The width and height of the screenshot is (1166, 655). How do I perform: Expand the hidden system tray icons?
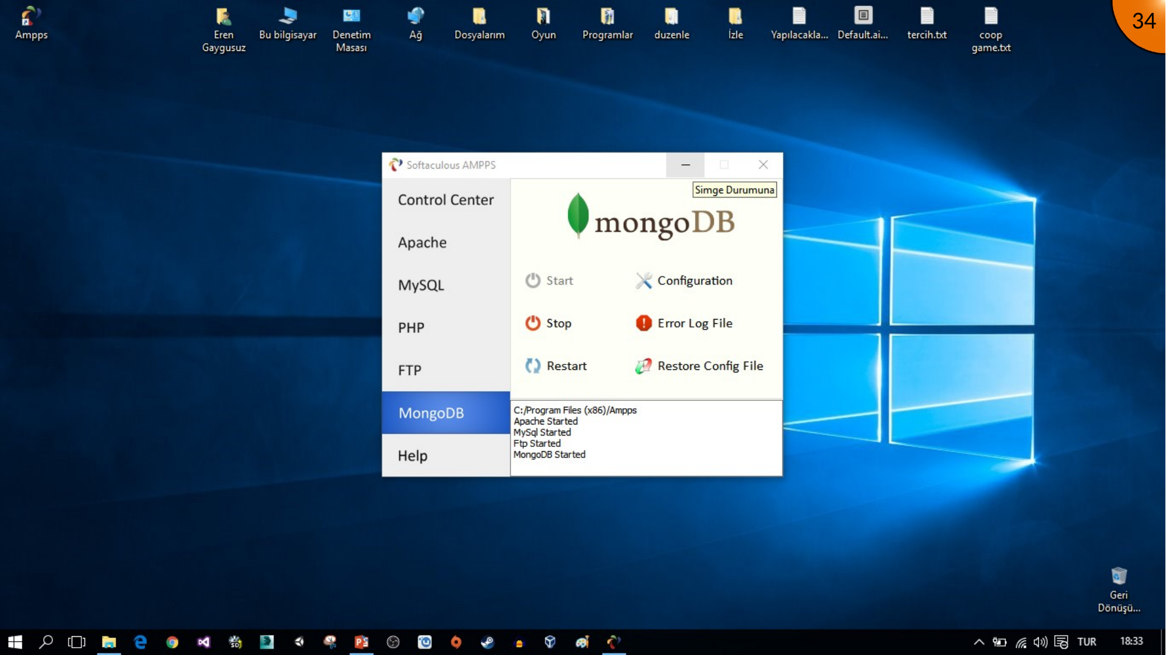978,642
